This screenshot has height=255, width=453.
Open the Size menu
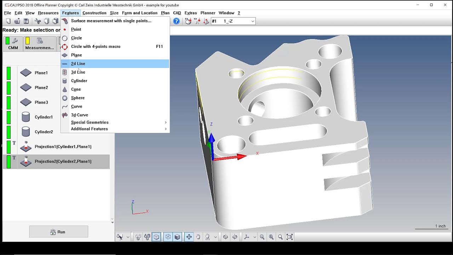tap(114, 13)
